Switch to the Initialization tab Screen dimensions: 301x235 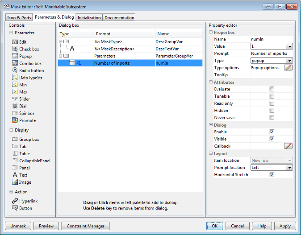(89, 17)
